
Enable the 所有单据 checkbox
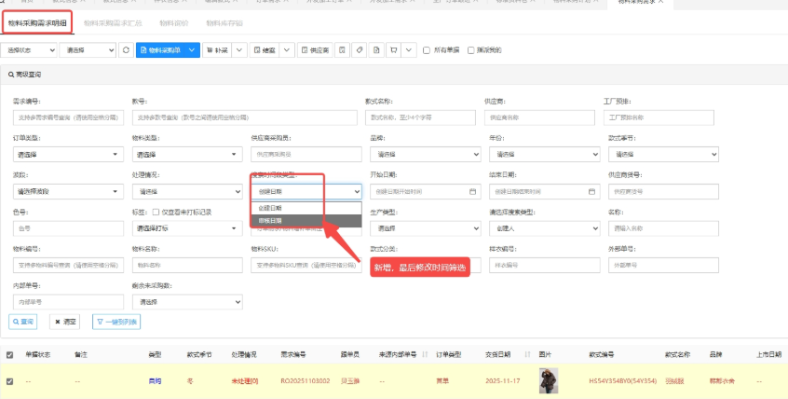click(x=427, y=49)
